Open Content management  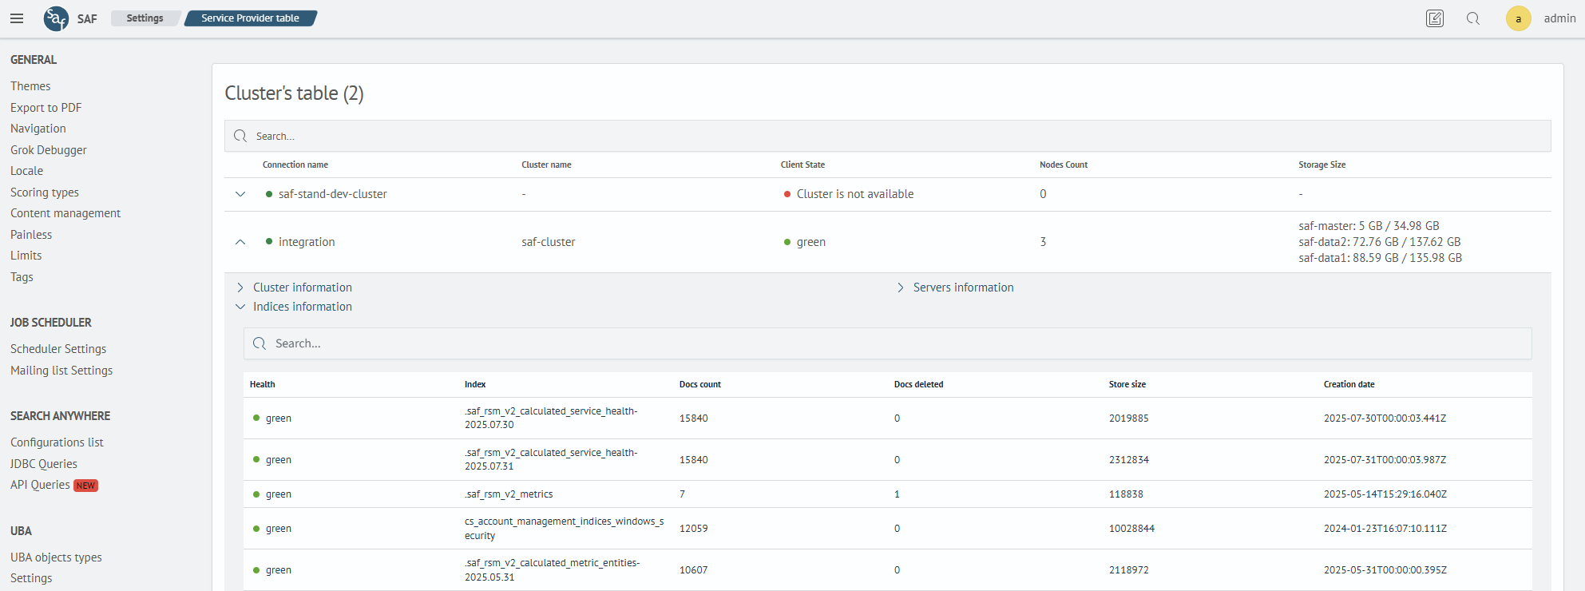pyautogui.click(x=65, y=213)
